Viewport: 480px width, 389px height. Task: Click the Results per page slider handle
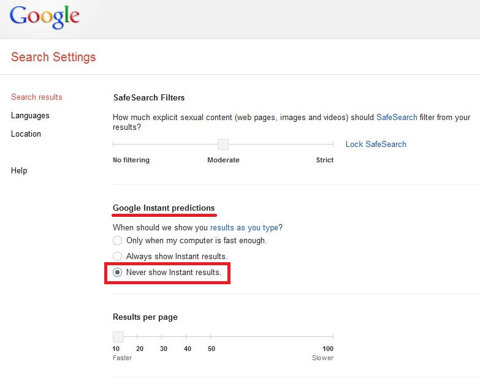coord(118,337)
